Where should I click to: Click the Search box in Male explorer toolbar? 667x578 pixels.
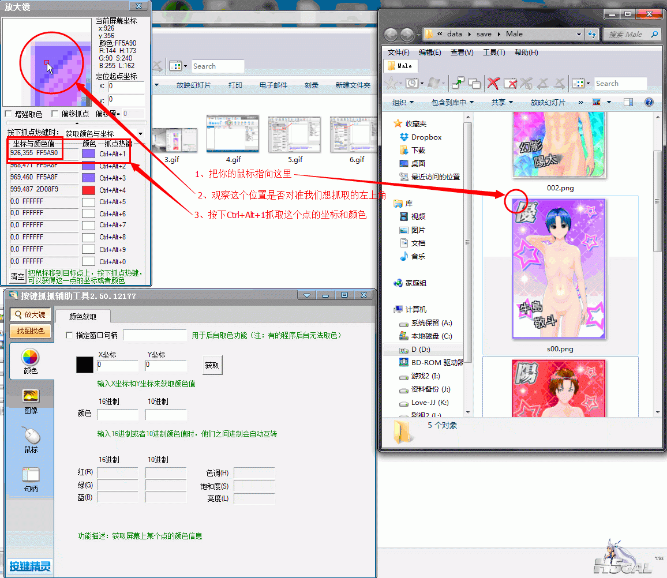[x=620, y=84]
